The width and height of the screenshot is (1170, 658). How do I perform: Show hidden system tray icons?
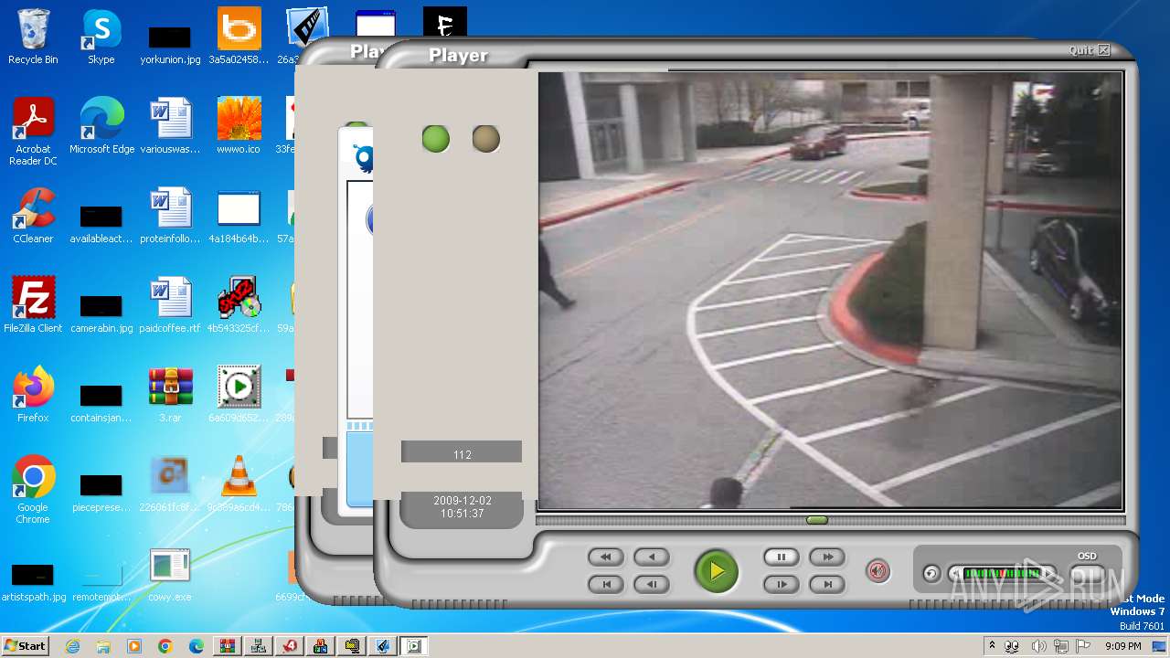point(992,646)
